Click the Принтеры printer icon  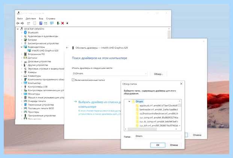coord(25,112)
